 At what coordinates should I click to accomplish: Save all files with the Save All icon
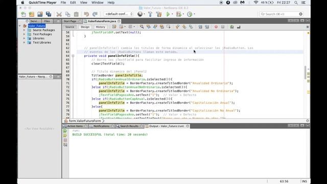[x=49, y=14]
